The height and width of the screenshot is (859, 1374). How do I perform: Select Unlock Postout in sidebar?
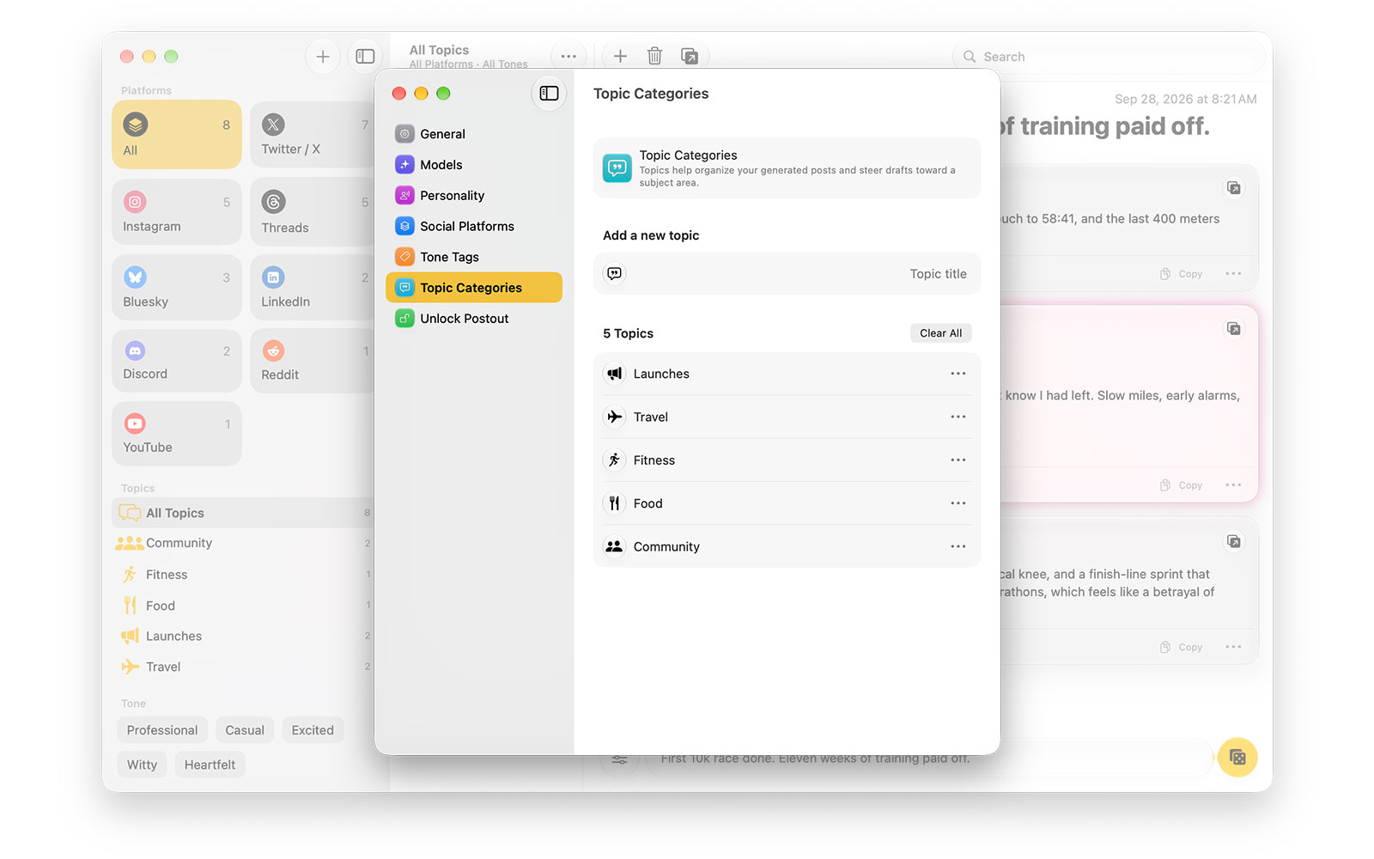click(x=474, y=319)
